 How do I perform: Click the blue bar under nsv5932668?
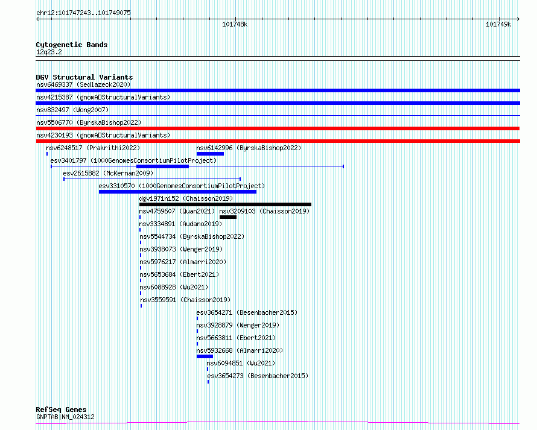coord(205,356)
